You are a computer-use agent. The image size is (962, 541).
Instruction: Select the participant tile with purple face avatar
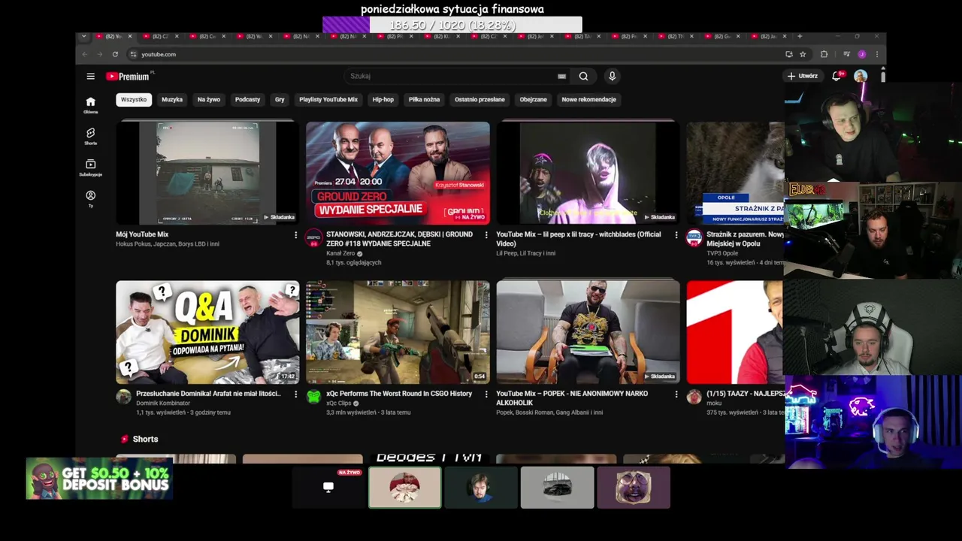point(634,487)
